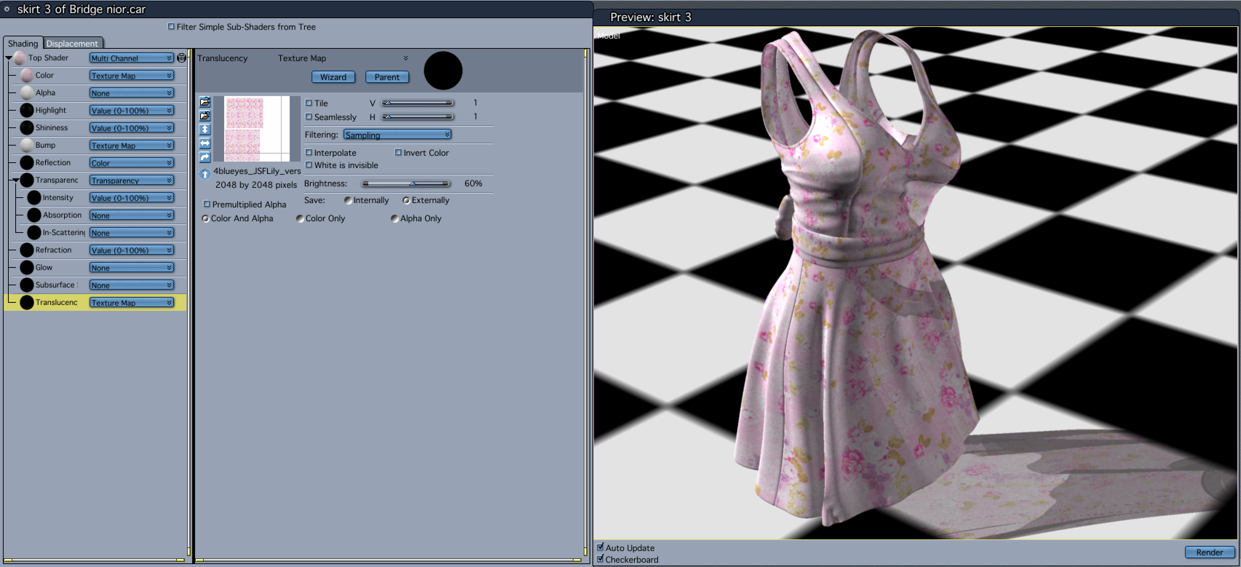
Task: Click the top open-image folder icon
Action: click(205, 102)
